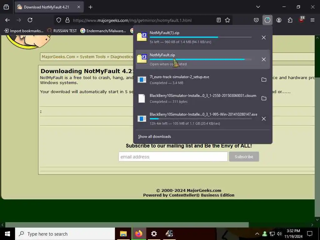Cancel the NotMyFault.zip download
This screenshot has width=320, height=240.
(264, 59)
